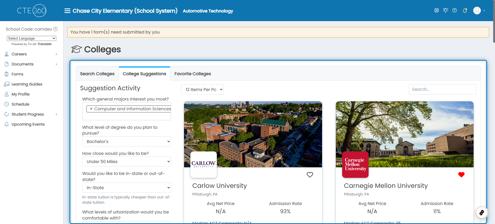Expand the Student Progress submenu arrow

[57, 114]
